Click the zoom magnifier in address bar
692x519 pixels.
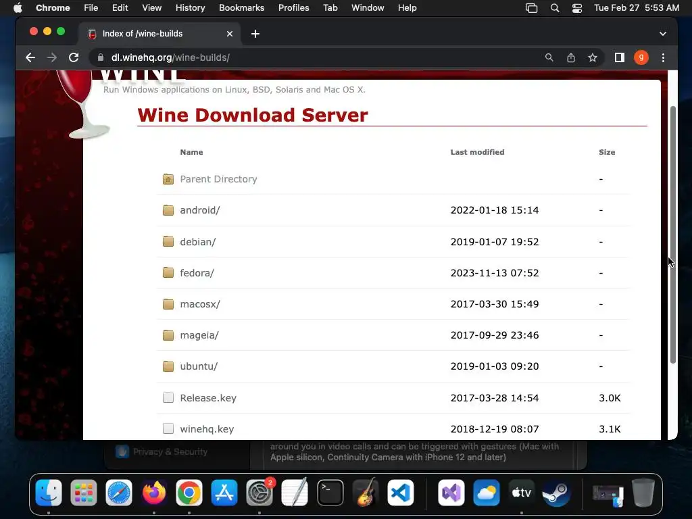(549, 57)
